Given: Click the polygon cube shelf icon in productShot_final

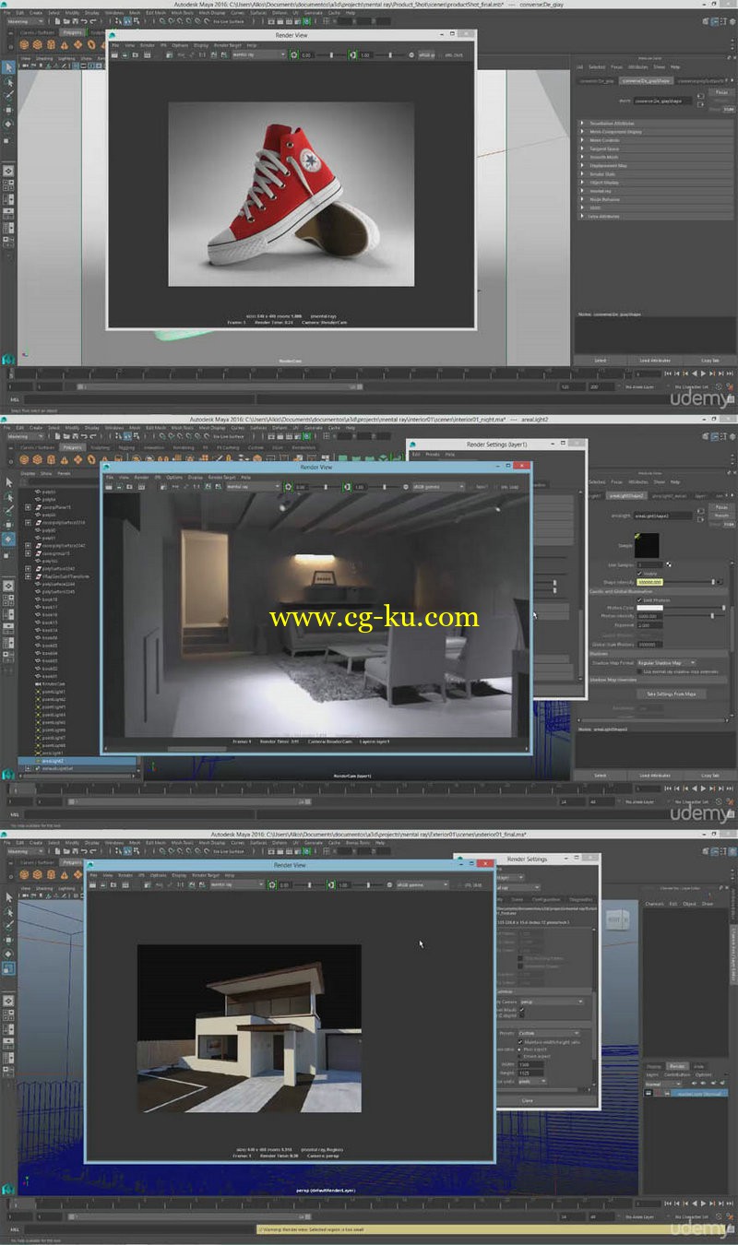Looking at the screenshot, I should point(38,44).
